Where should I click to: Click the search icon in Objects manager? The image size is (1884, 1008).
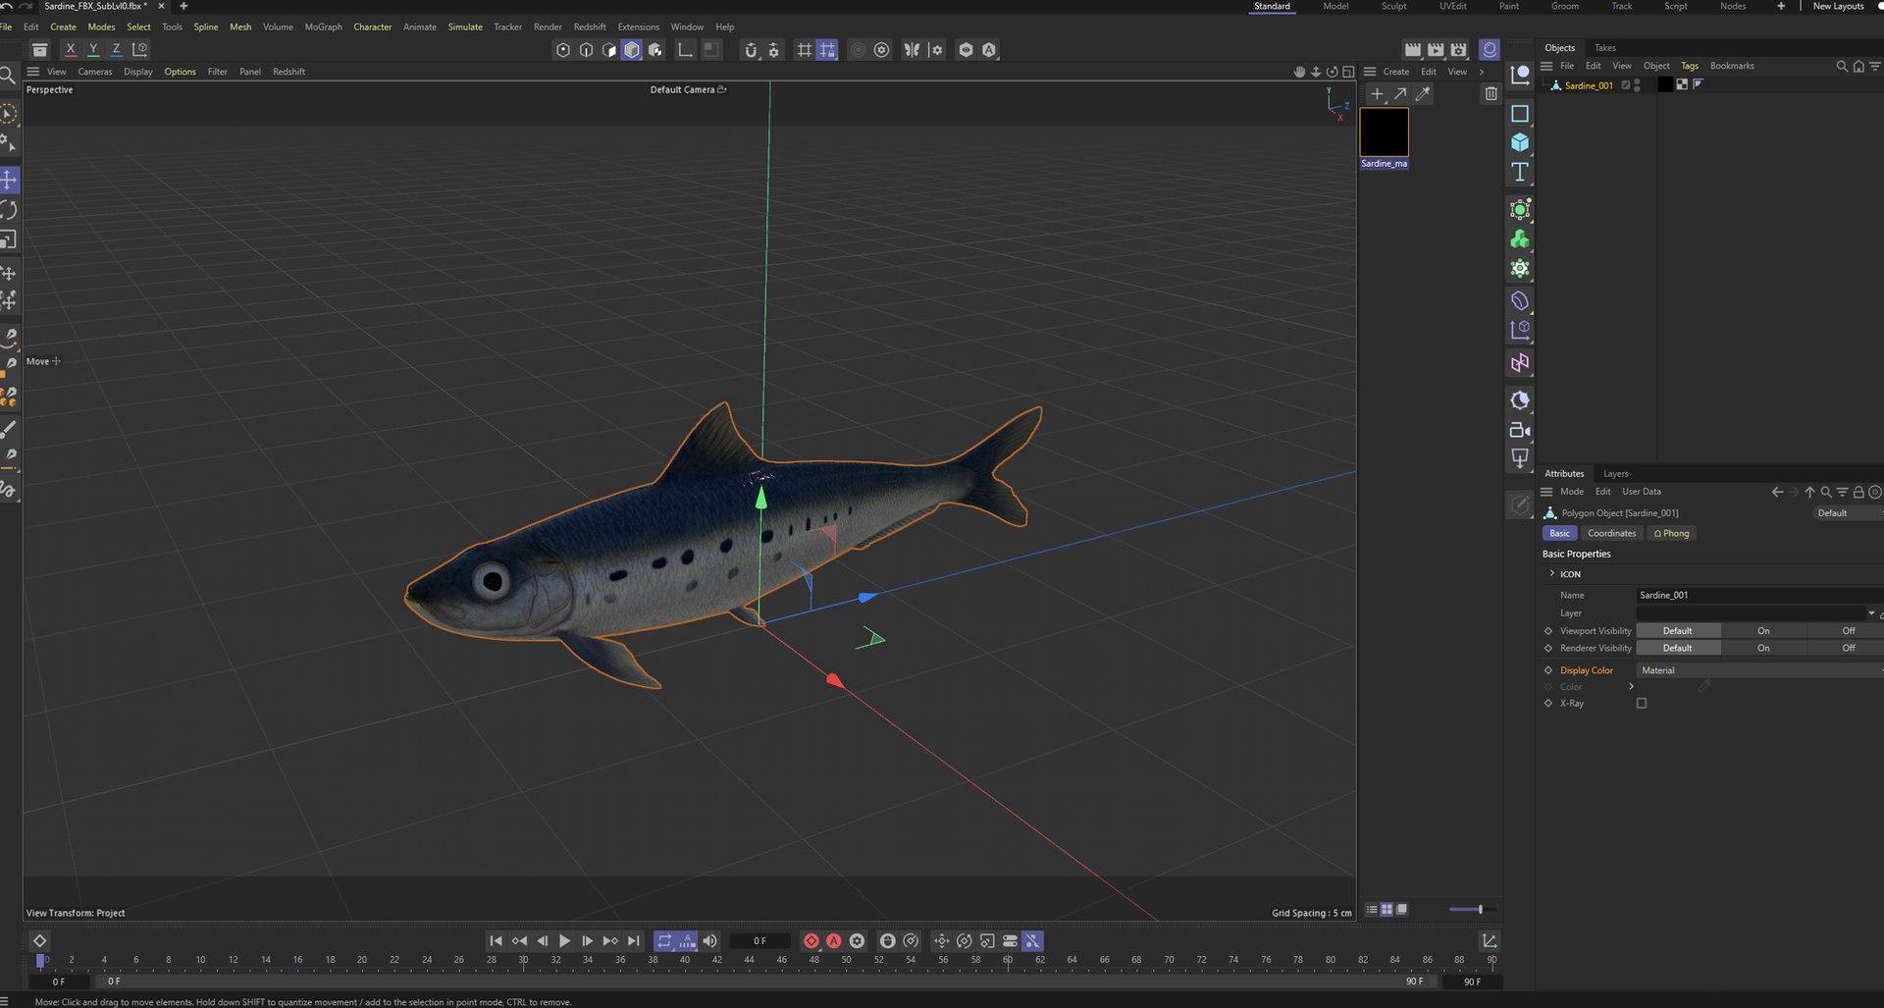point(1842,66)
